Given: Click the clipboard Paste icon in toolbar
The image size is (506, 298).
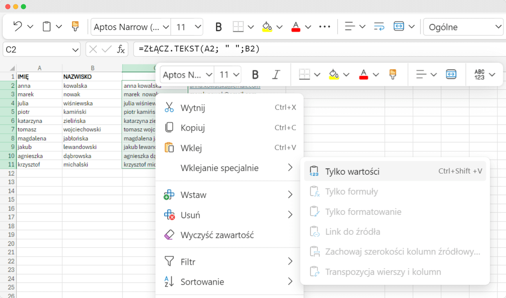Looking at the screenshot, I should pos(46,27).
